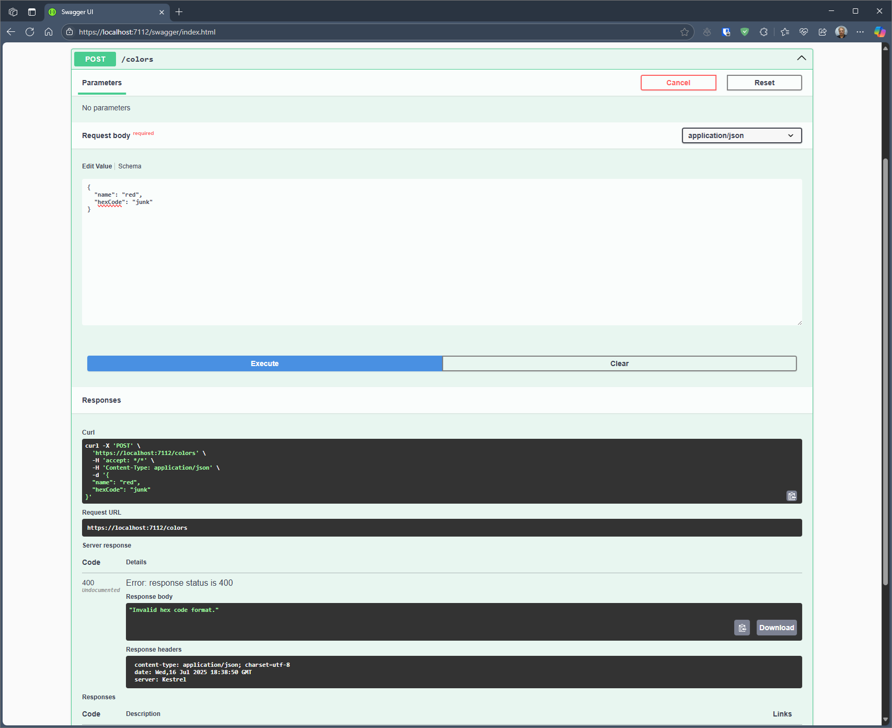Refresh the Swagger page
892x728 pixels.
click(30, 32)
